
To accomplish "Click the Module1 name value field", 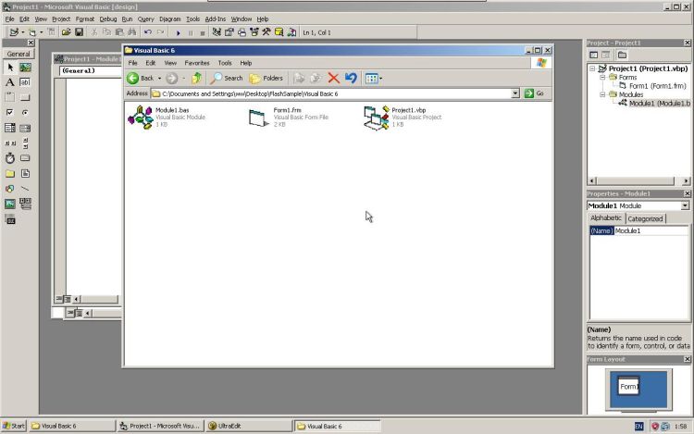I will [x=651, y=230].
